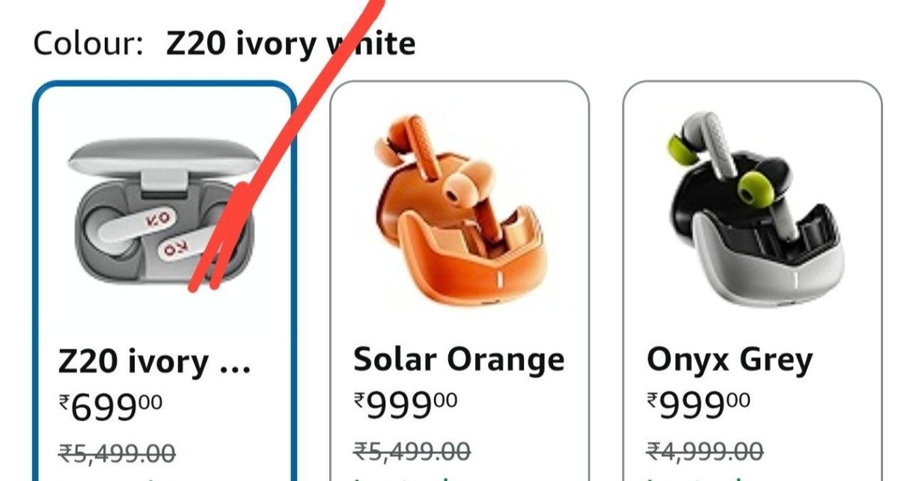Choose the Solar Orange colour option

pos(459,281)
